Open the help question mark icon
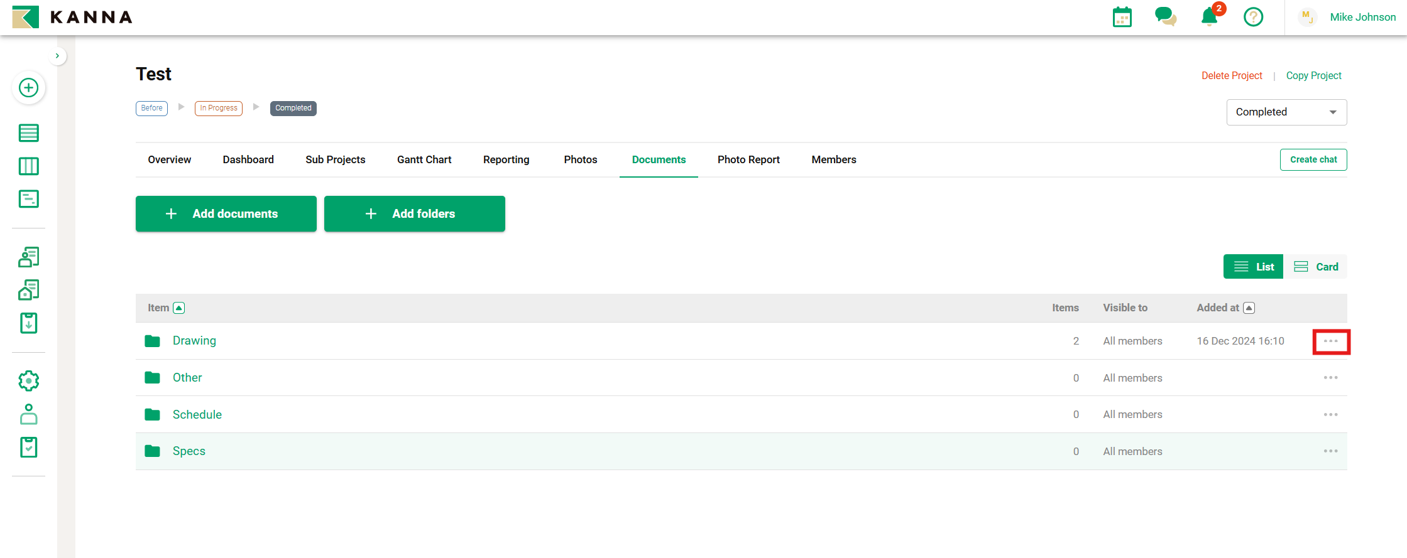This screenshot has height=558, width=1407. pos(1253,17)
